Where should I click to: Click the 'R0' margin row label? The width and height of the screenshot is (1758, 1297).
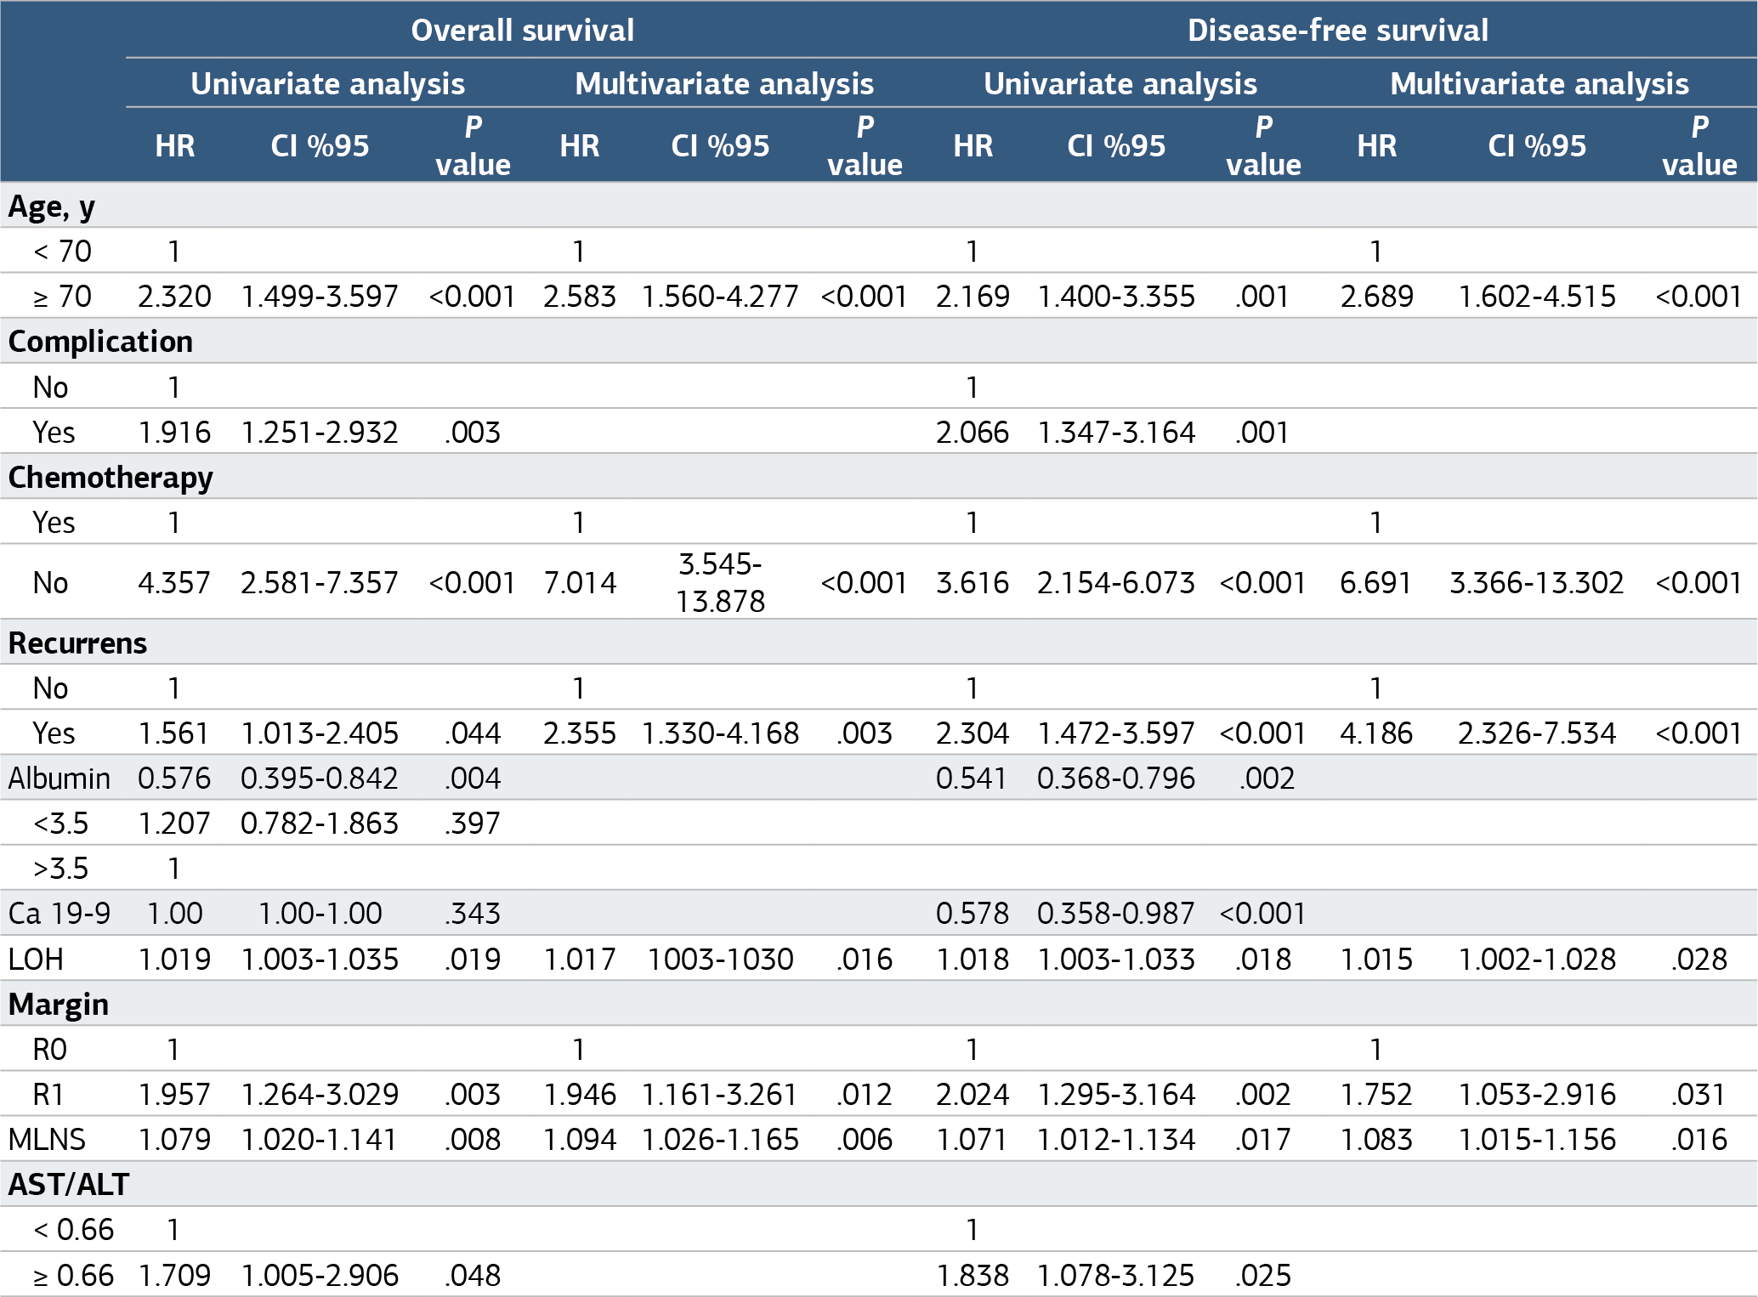point(50,1051)
